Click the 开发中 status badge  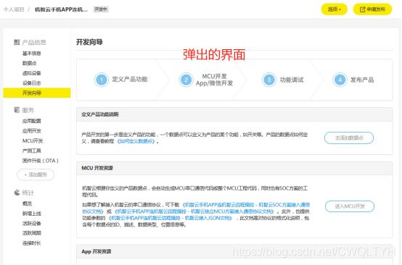(101, 9)
